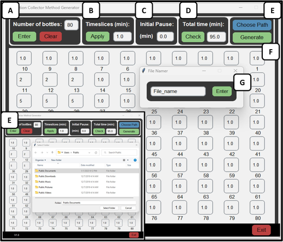Click the feather icon in File Namer title bar
Viewport: 283px width, 242px height.
point(143,70)
